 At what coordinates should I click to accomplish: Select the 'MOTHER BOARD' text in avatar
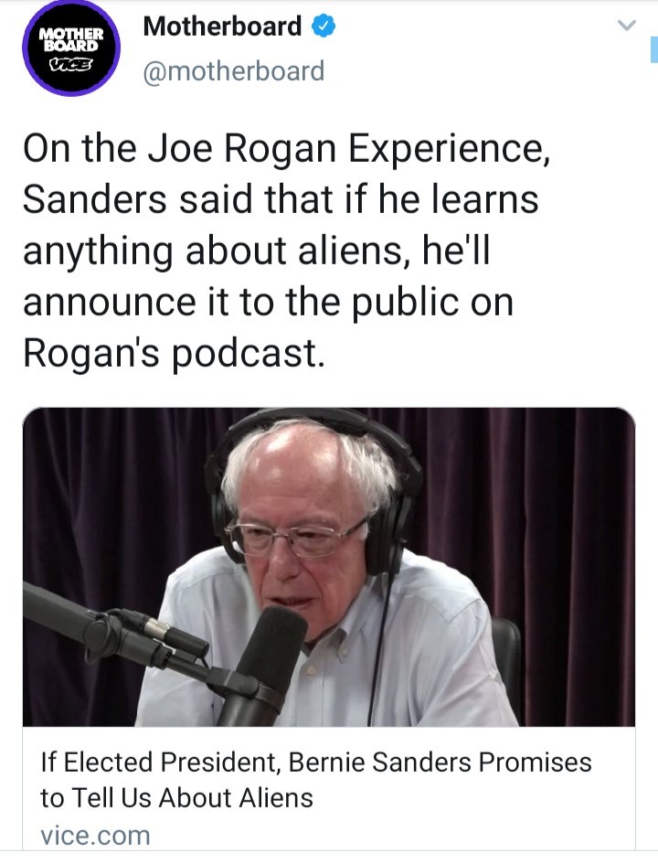71,38
